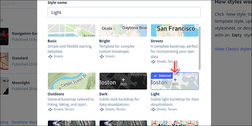Select the Basic style template thumbnail
252x126 pixels.
[72, 31]
